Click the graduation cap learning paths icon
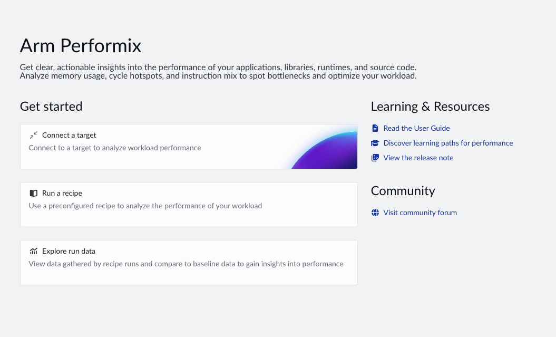556x337 pixels. tap(375, 143)
